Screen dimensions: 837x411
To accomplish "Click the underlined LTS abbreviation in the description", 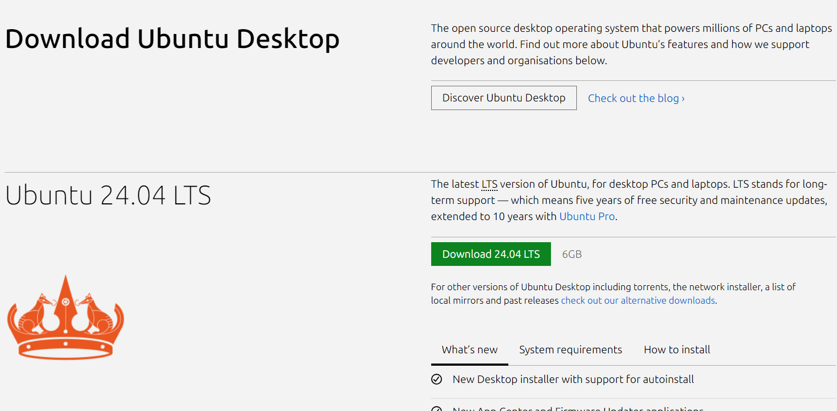I will [x=489, y=184].
